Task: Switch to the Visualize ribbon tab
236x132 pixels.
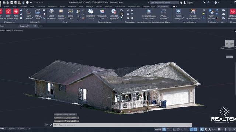Action: [41, 7]
